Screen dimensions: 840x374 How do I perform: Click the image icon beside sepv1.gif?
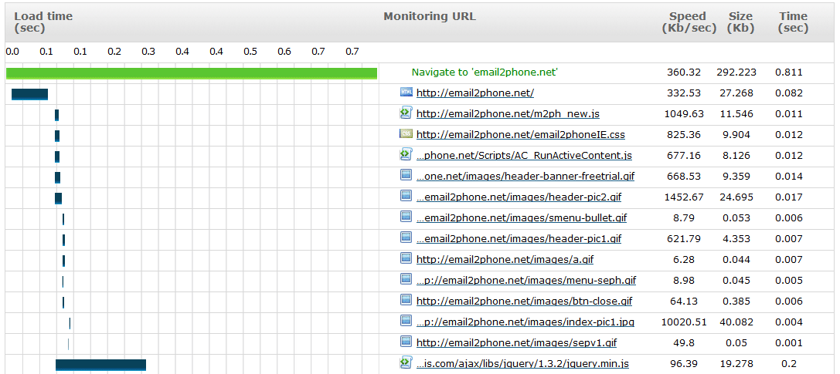406,342
